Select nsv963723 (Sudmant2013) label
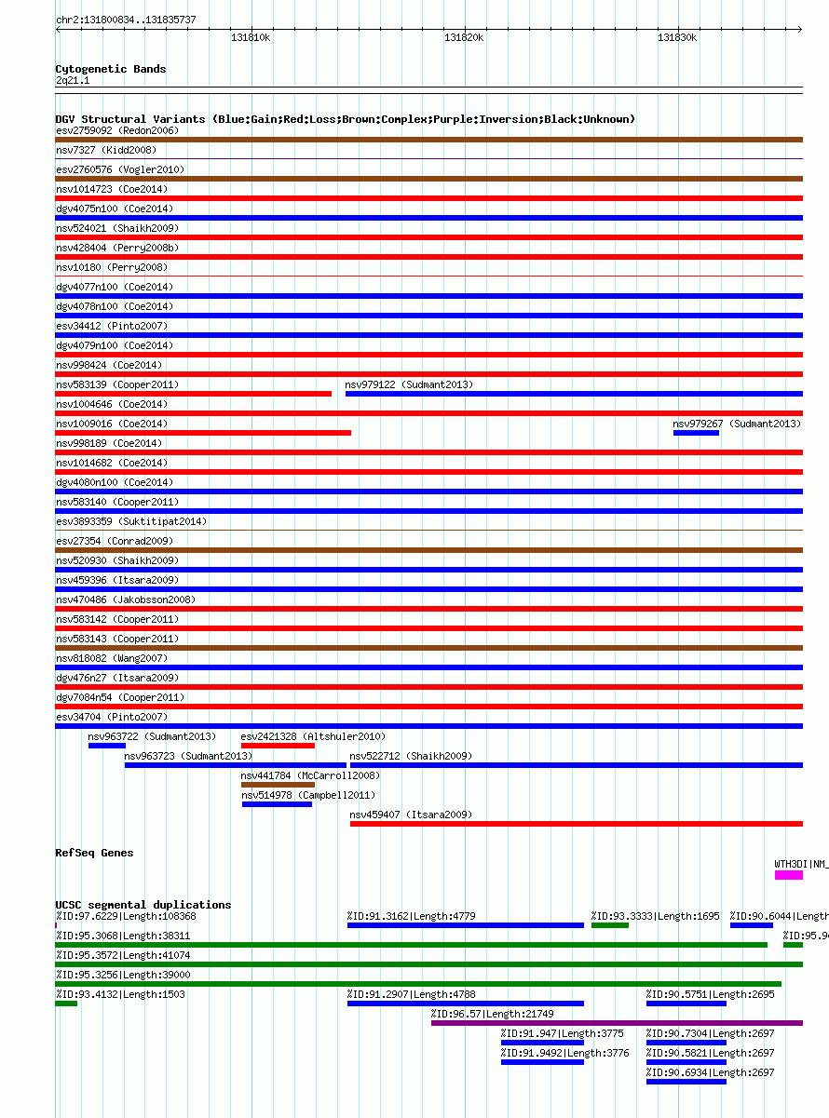829x1118 pixels. coord(188,756)
